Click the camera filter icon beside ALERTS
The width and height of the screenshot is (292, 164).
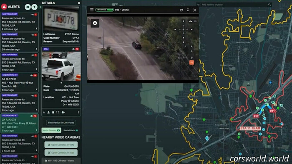pyautogui.click(x=28, y=7)
